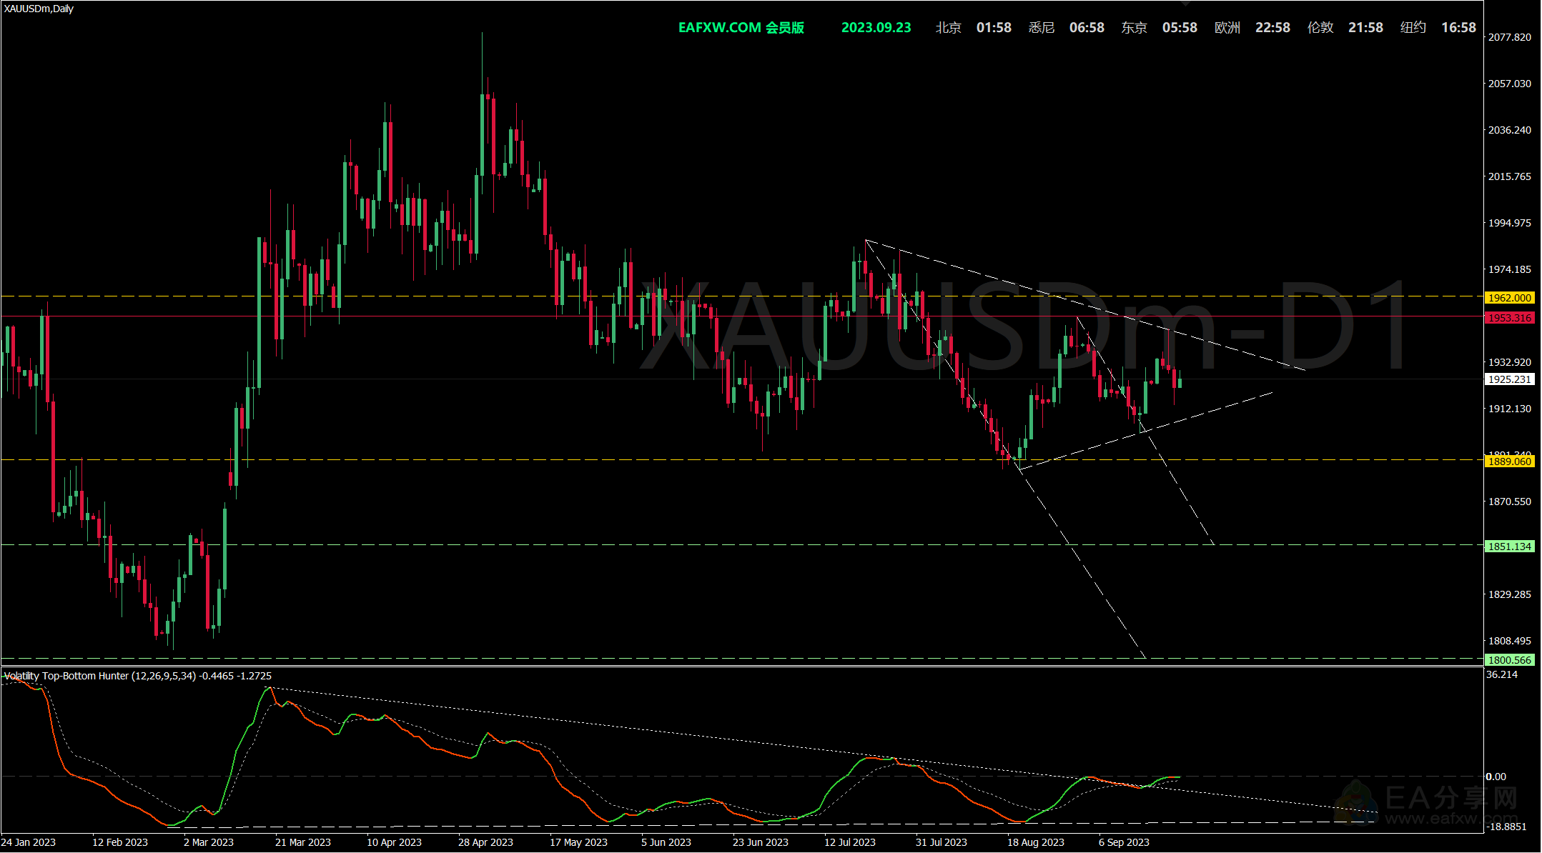Click the 2 Mar 2023 date label
Screen dimensions: 1542x853
pos(209,842)
